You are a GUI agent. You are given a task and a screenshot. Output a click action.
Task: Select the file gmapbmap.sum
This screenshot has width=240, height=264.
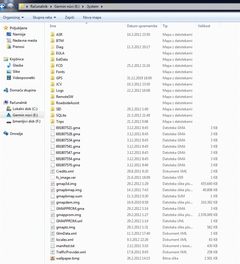click(x=69, y=196)
